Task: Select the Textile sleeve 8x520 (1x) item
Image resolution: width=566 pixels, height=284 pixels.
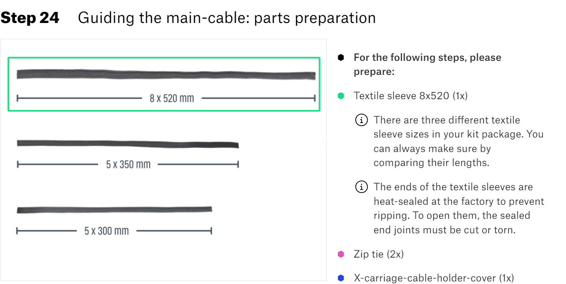Action: click(x=410, y=96)
